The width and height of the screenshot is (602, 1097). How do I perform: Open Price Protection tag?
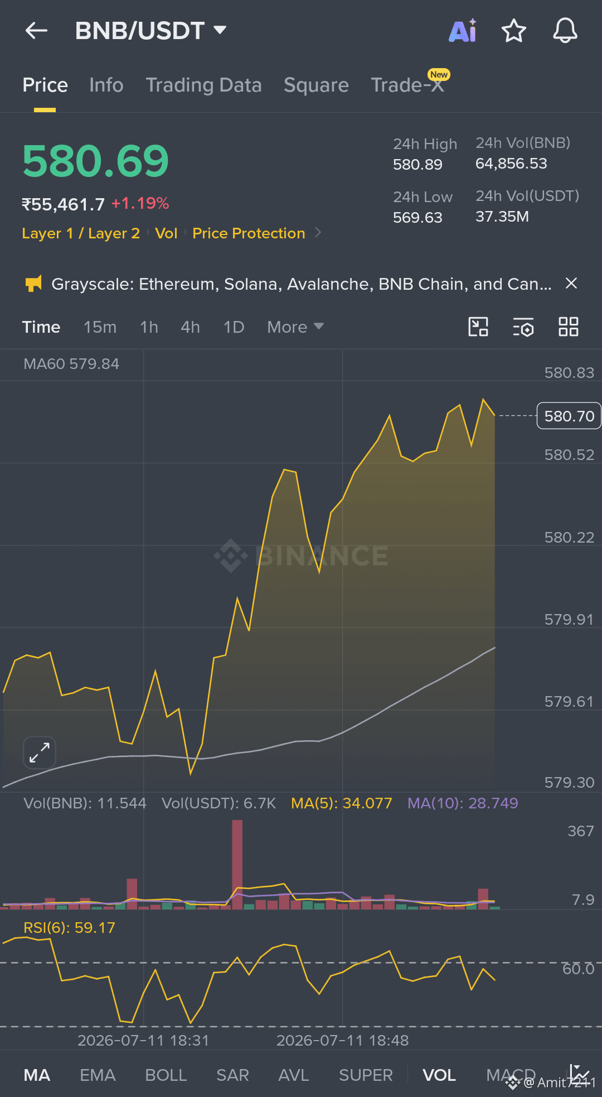point(249,233)
